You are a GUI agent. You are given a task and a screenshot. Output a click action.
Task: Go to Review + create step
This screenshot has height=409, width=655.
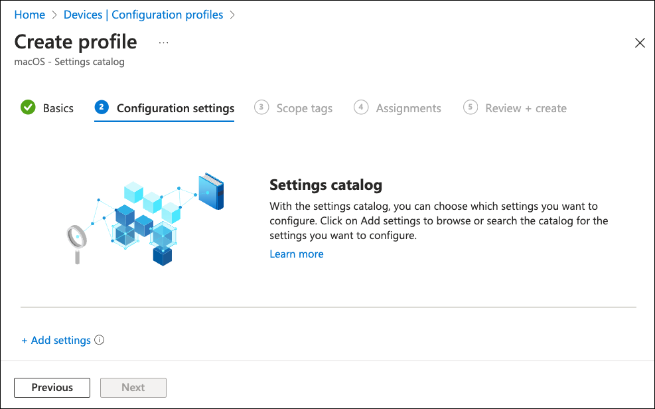click(x=526, y=108)
